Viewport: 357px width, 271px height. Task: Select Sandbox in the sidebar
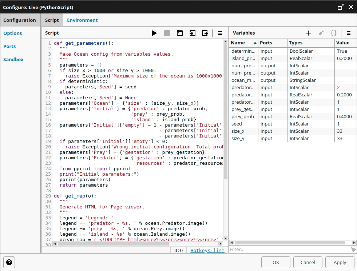pyautogui.click(x=13, y=59)
